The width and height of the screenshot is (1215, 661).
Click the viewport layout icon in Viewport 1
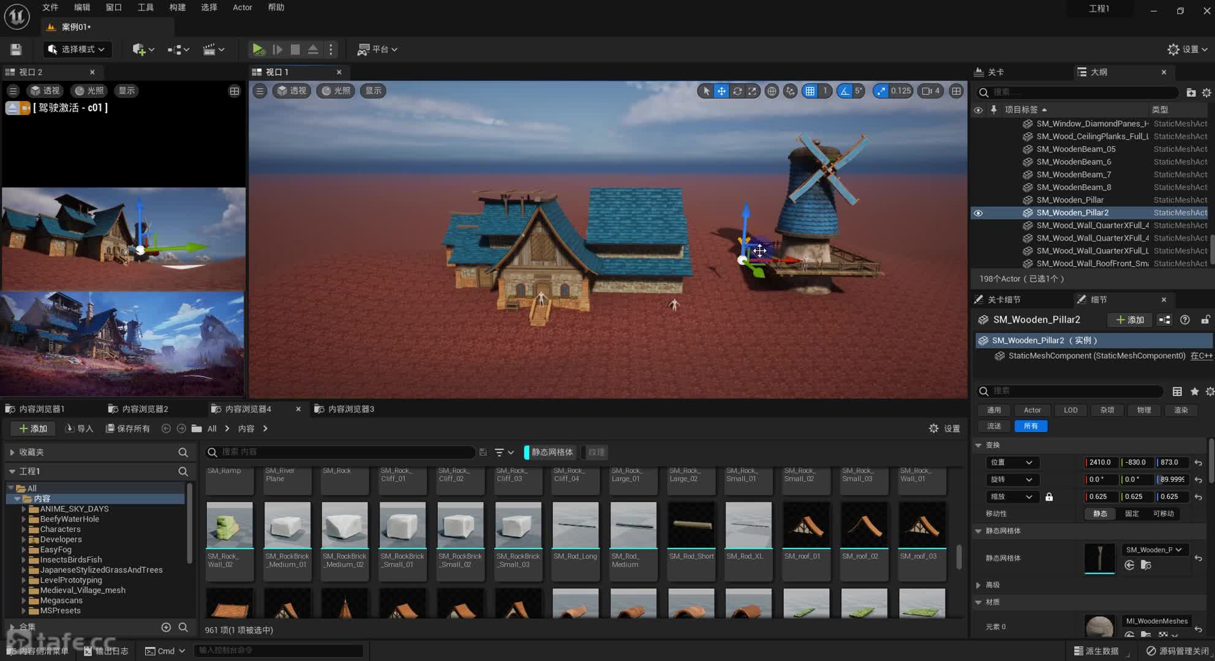956,91
